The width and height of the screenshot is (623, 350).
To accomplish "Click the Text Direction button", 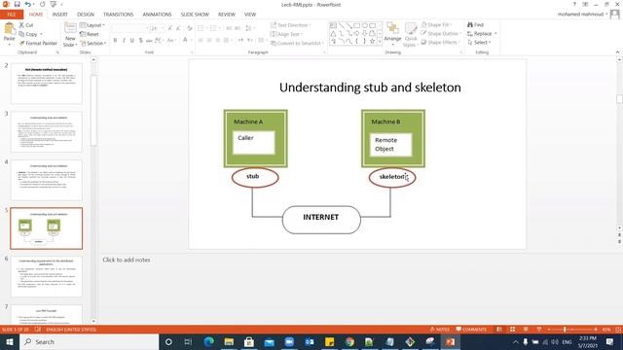I will (x=291, y=25).
